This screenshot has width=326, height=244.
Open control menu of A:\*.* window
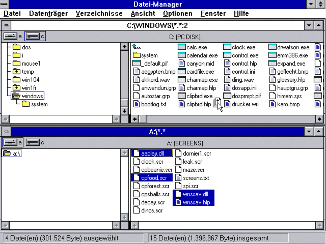click(6, 131)
